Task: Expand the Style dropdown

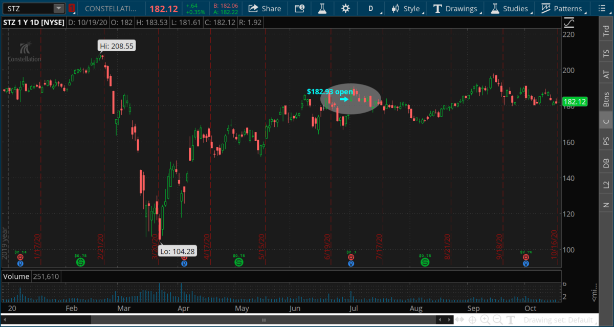Action: coord(406,8)
